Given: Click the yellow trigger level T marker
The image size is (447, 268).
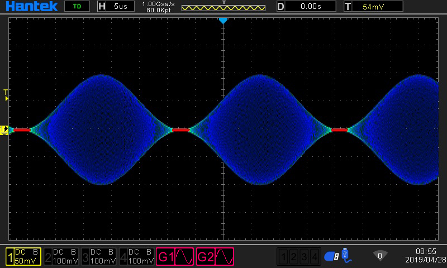Looking at the screenshot, I should coord(6,94).
